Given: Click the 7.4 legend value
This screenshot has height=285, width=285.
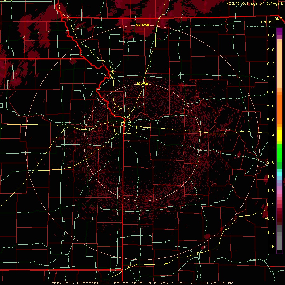Looking at the screenshot, I should (x=271, y=78).
